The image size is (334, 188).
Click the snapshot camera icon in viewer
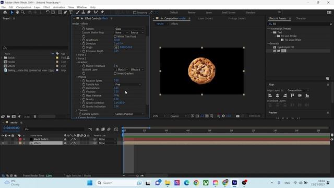tap(238, 116)
